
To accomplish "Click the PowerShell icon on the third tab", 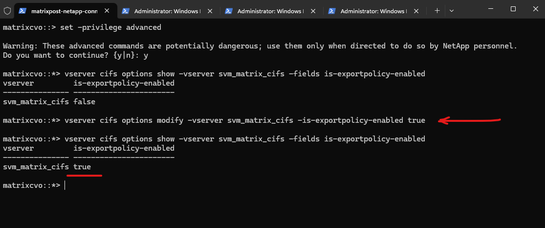I will click(x=229, y=10).
